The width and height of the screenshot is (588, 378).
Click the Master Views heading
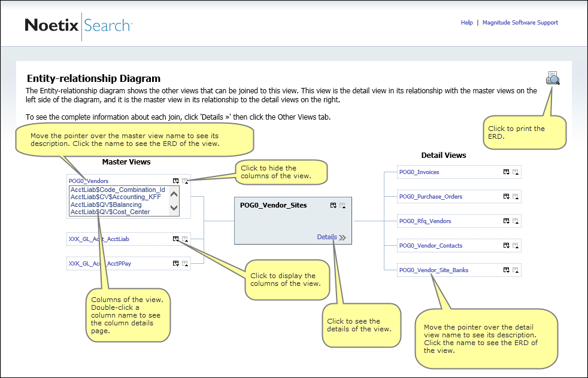coord(126,162)
